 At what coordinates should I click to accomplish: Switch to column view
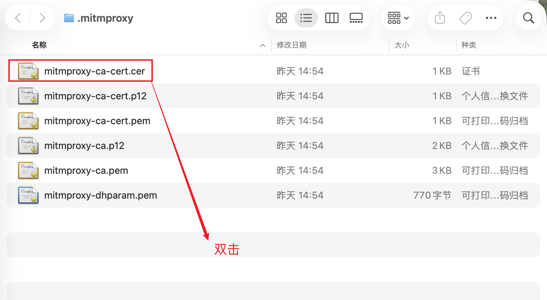click(x=332, y=18)
